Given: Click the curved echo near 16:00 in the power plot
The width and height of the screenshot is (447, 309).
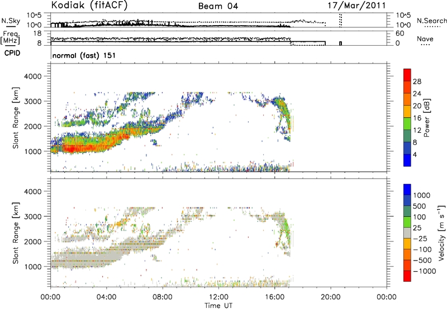Looking at the screenshot, I should click(x=282, y=114).
